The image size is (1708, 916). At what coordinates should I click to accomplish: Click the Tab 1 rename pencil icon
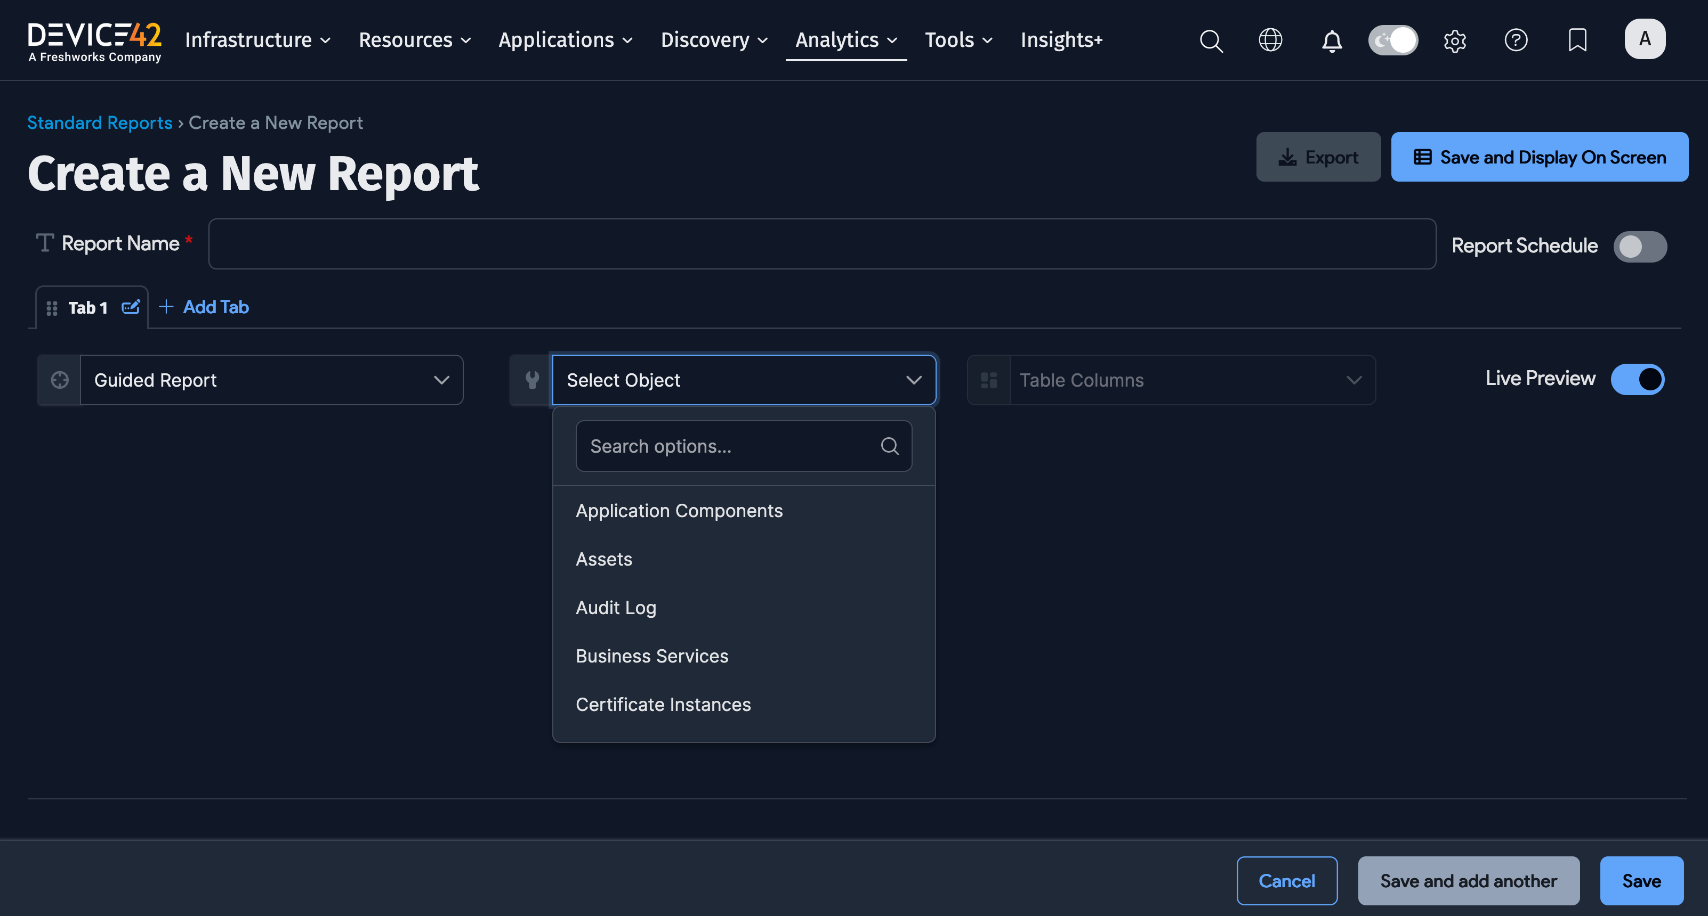pos(131,307)
